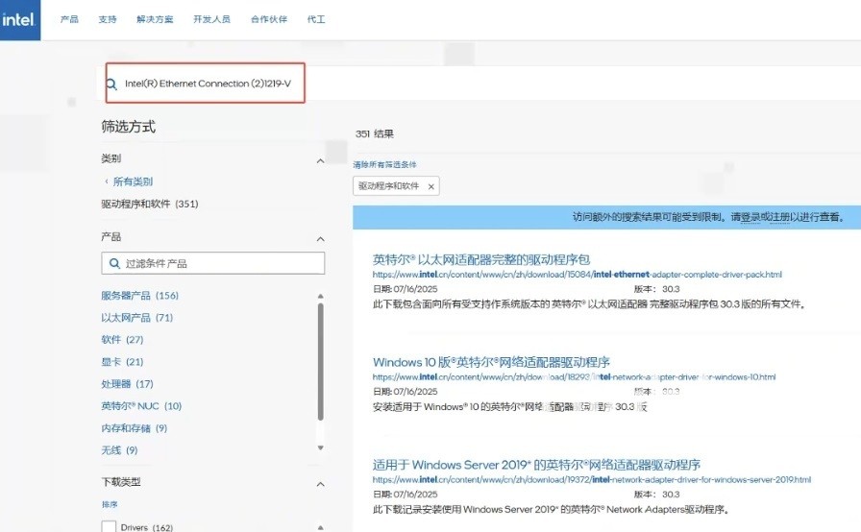Screen dimensions: 861x532
Task: Collapse the 类别 filter section
Action: click(321, 161)
